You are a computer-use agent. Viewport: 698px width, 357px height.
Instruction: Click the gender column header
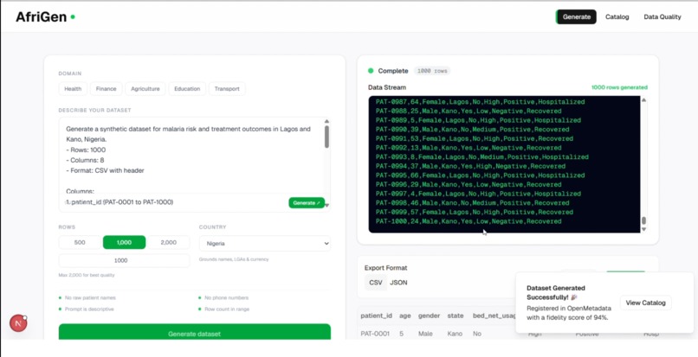pos(430,316)
